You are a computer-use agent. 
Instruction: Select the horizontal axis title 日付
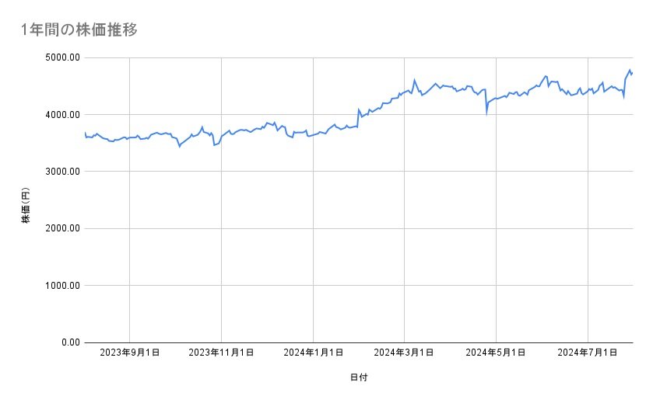(359, 377)
